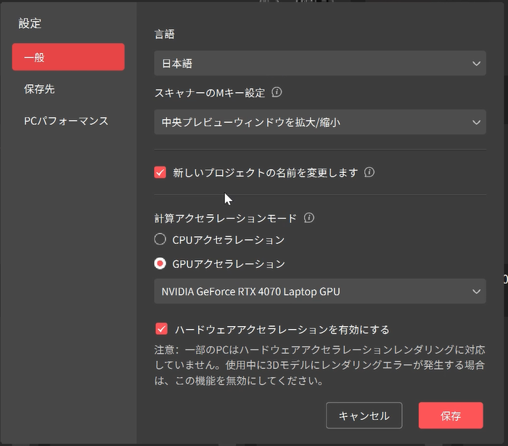
Task: Click info icon beside スキャナーのMキー設定
Action: click(276, 93)
